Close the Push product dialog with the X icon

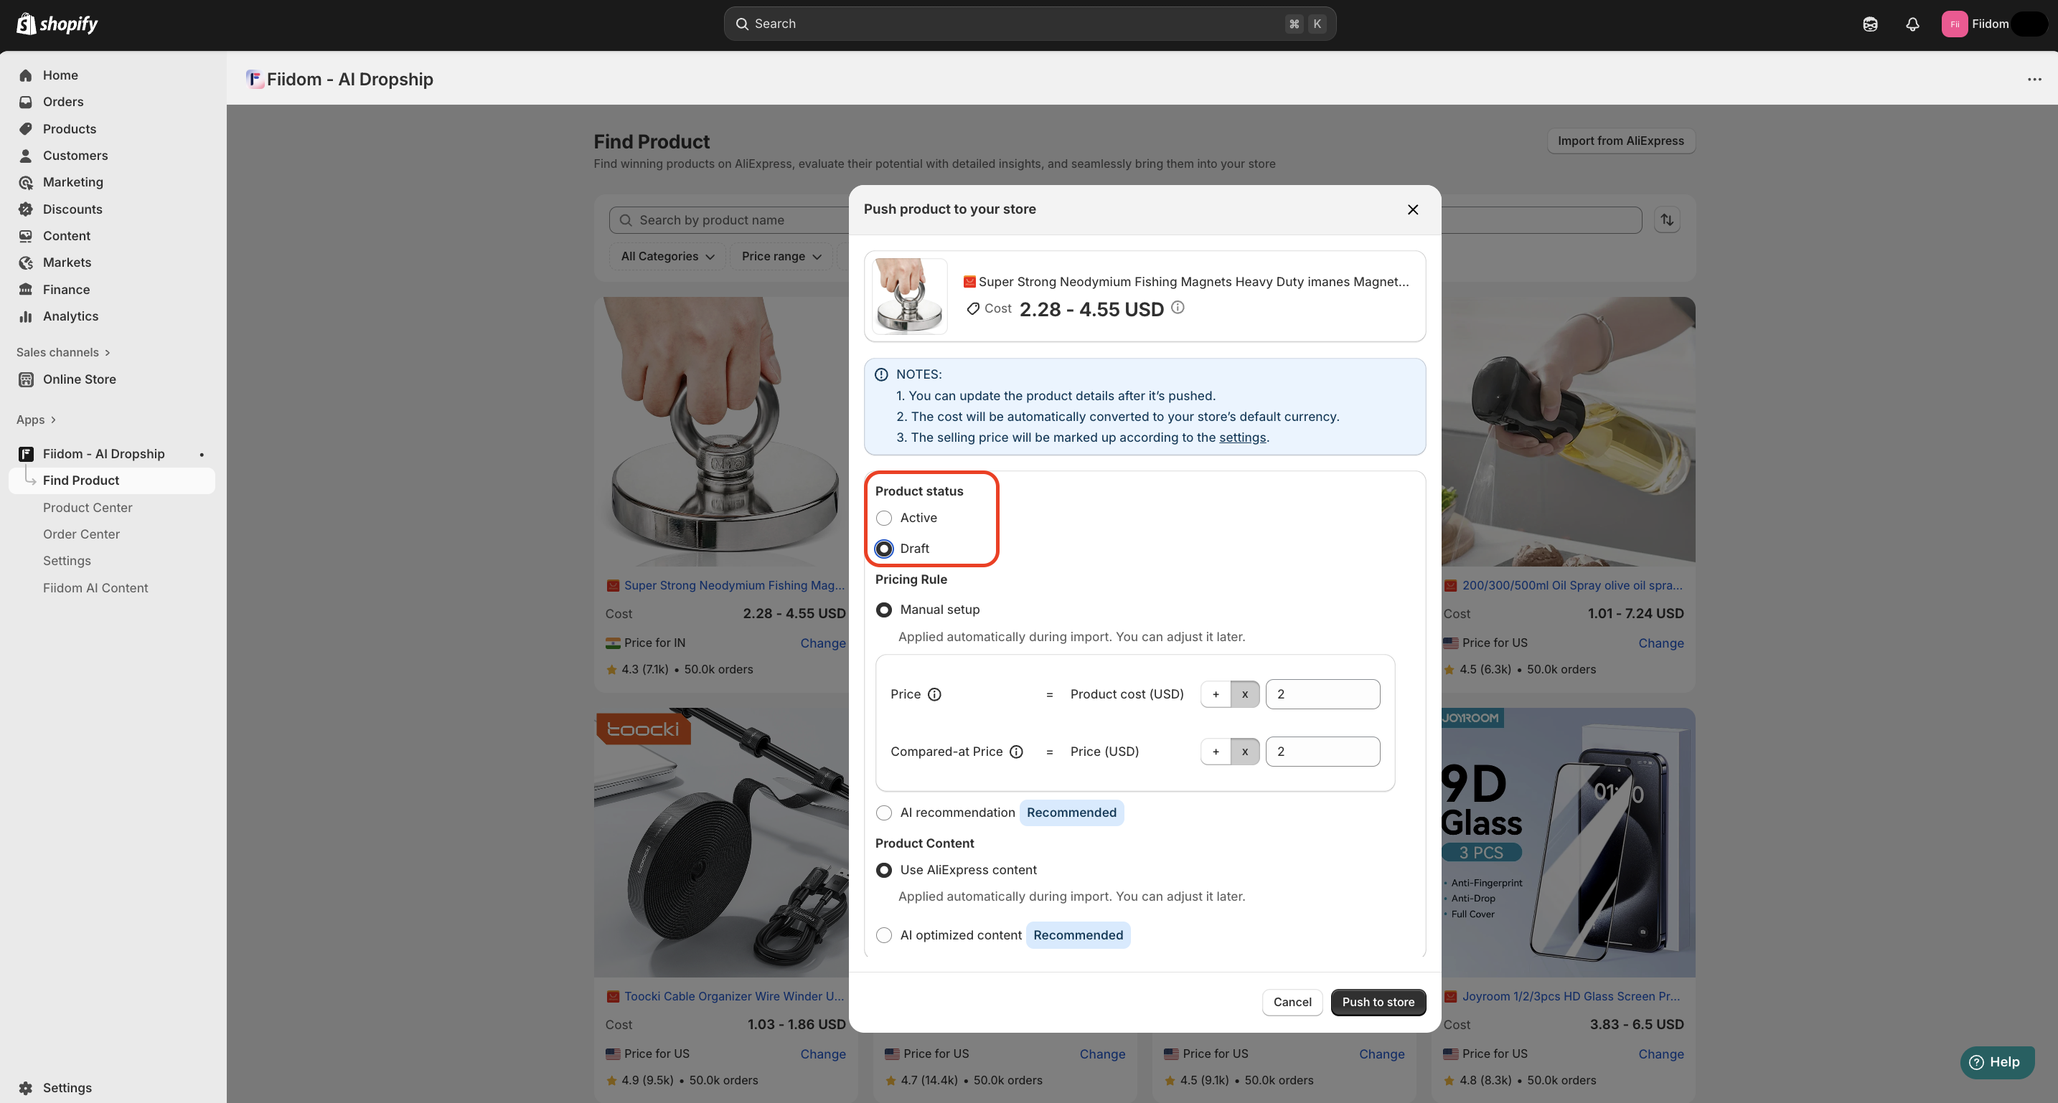[x=1411, y=209]
